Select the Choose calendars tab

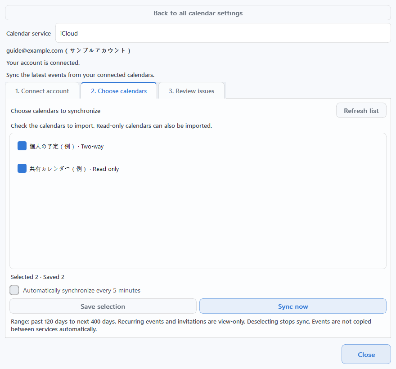click(119, 91)
